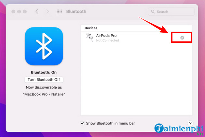The height and width of the screenshot is (137, 205).
Task: Click the Not Connected status text
Action: [x=107, y=40]
